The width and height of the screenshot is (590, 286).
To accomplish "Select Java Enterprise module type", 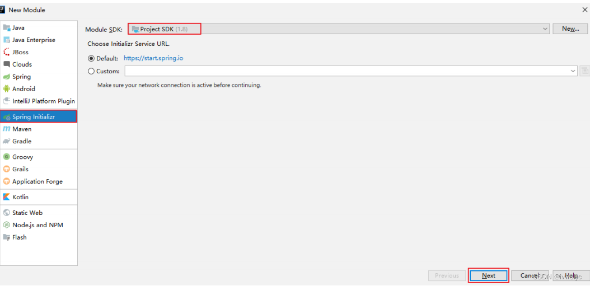I will point(39,40).
